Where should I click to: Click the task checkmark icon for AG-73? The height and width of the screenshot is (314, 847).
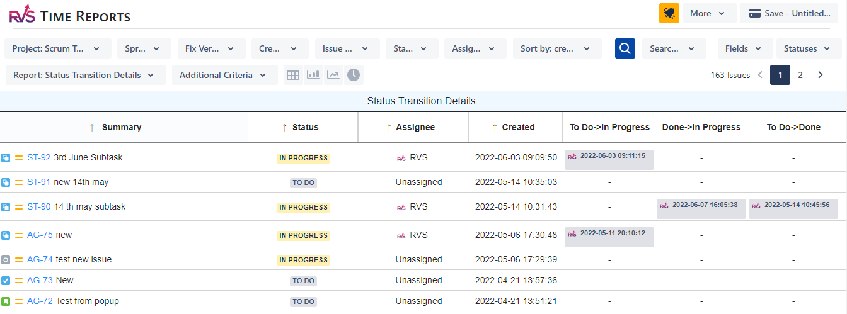point(6,281)
